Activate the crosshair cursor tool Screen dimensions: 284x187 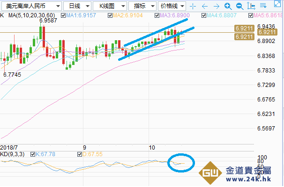click(193, 7)
